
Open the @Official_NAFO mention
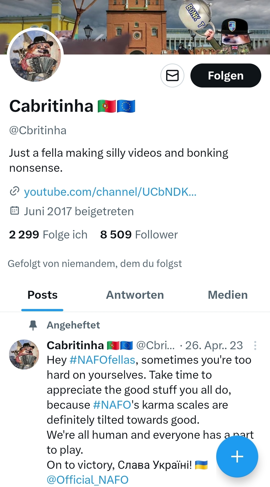(88, 480)
